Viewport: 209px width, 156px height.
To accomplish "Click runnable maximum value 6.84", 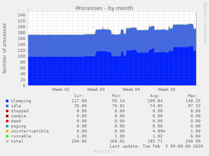I will (x=196, y=136).
